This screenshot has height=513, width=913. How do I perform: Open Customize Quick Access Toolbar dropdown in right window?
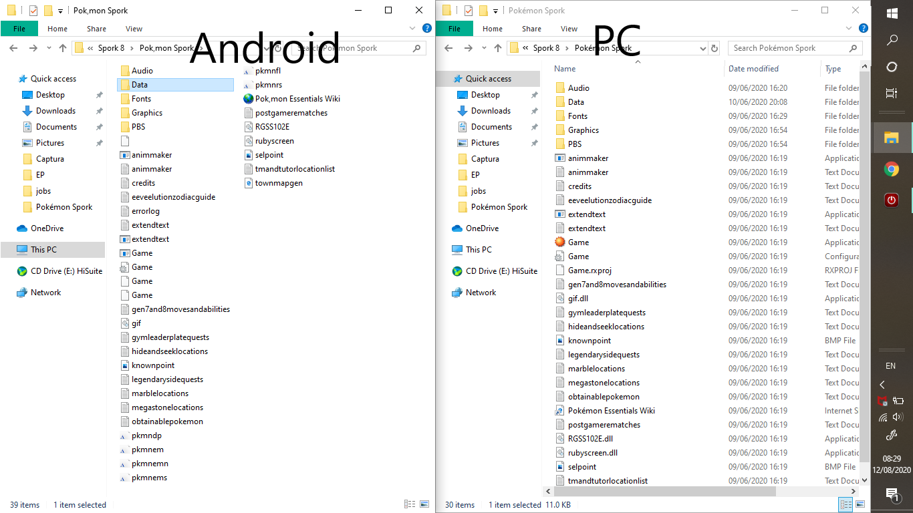[x=495, y=11]
